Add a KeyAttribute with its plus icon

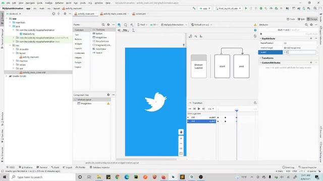pos(311,38)
